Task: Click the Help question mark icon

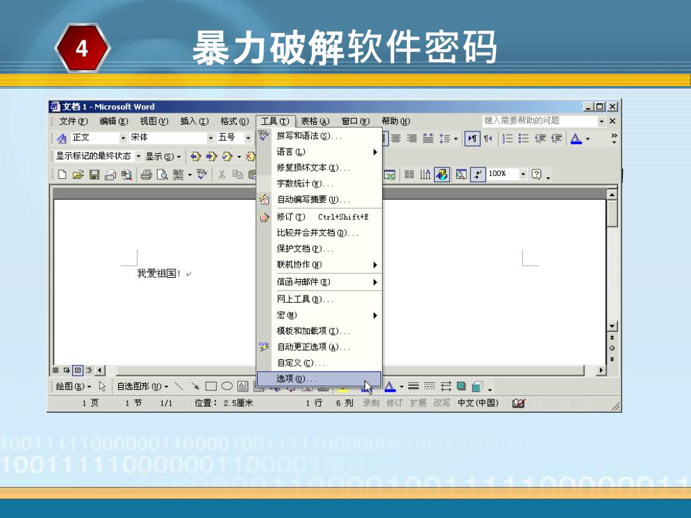Action: [536, 175]
